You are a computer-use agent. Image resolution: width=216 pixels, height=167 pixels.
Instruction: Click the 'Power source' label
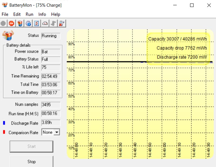[x=26, y=51]
